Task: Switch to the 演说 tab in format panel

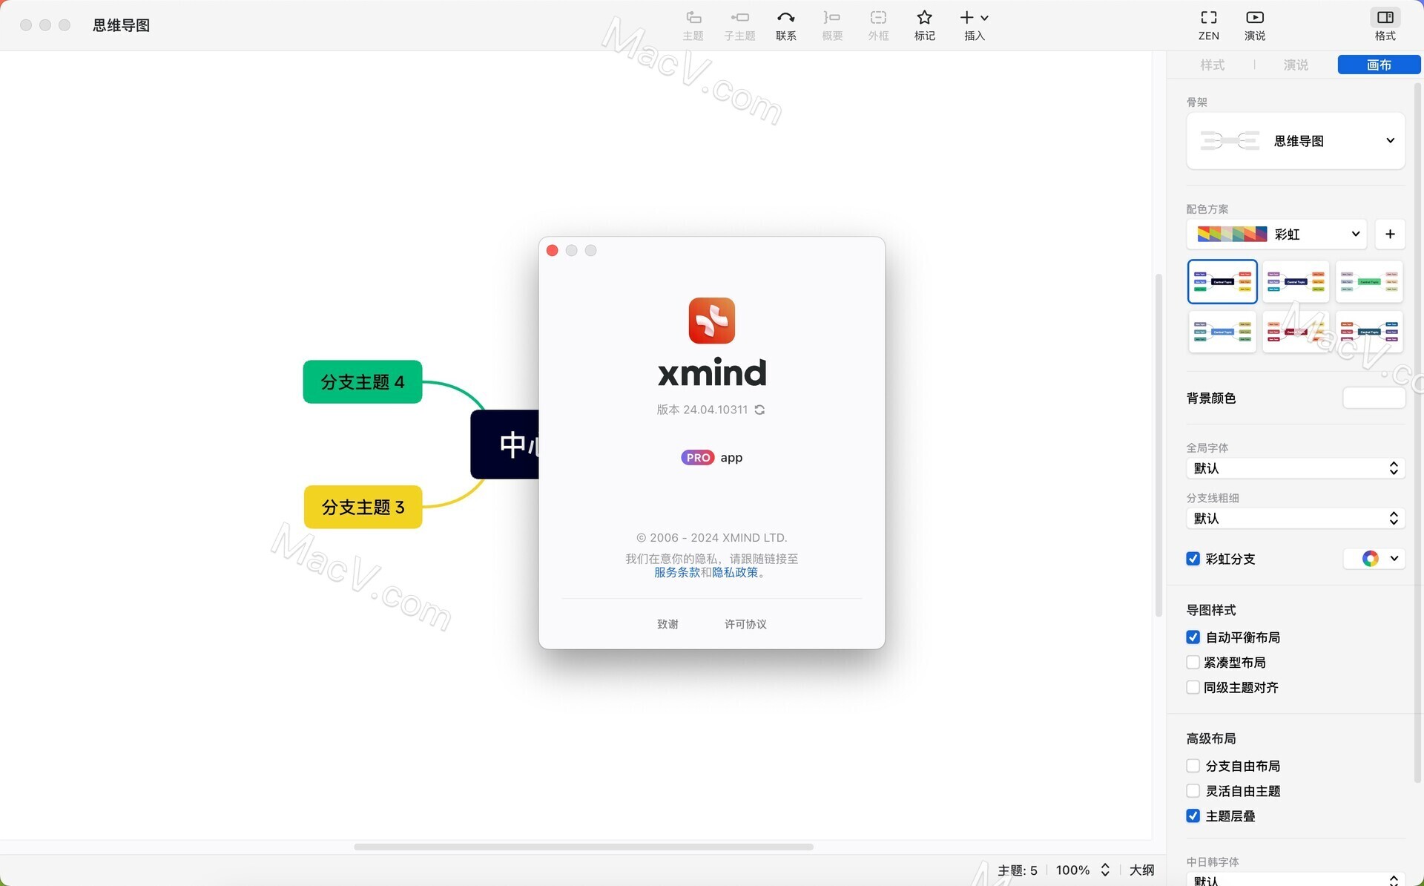Action: coord(1296,65)
